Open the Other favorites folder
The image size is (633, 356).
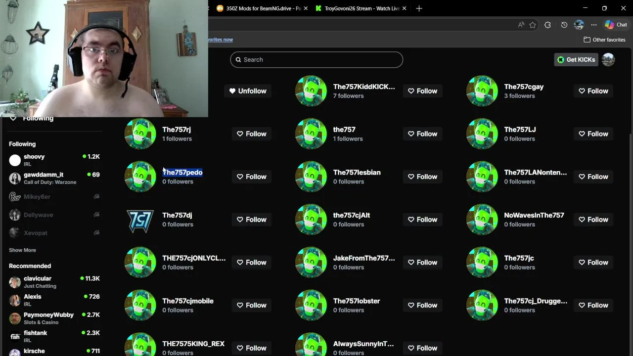click(604, 40)
